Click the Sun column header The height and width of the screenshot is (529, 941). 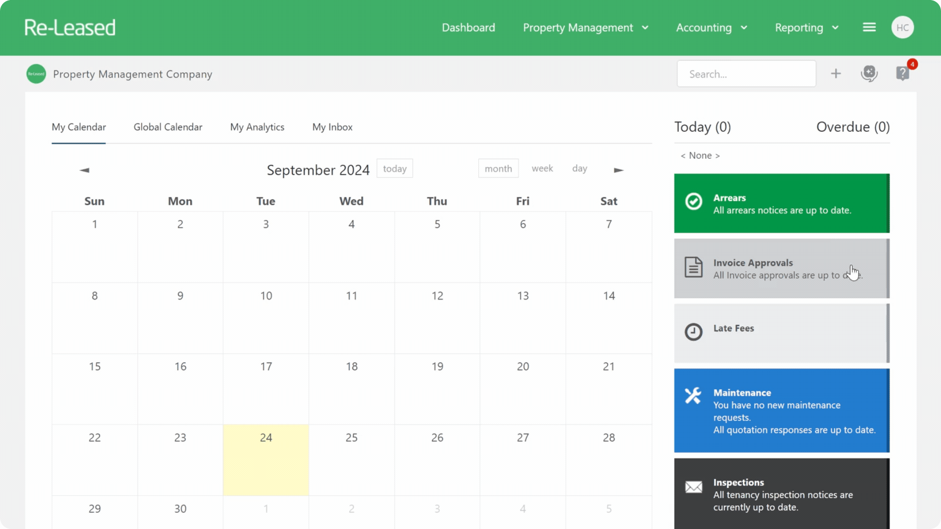pos(94,201)
